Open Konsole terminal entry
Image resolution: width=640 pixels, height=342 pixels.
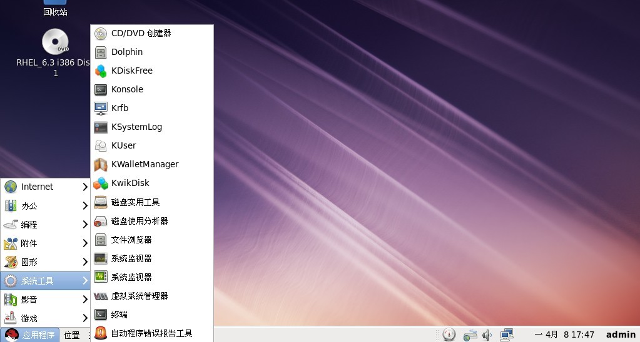pyautogui.click(x=152, y=90)
